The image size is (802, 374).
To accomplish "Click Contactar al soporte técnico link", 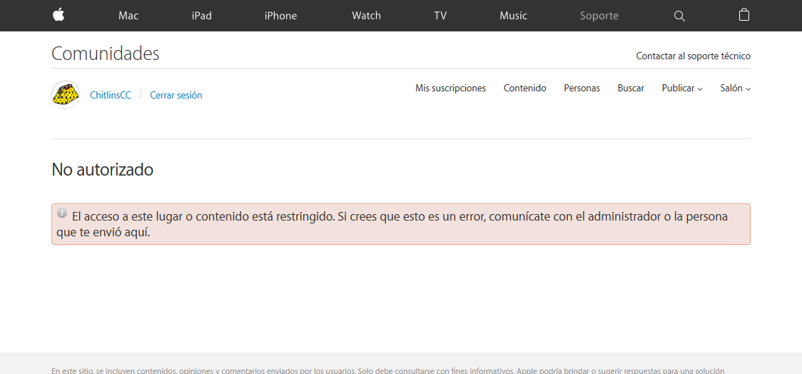I will (x=693, y=56).
